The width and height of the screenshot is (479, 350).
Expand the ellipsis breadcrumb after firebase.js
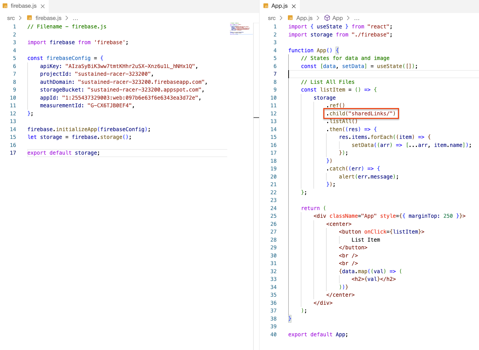[75, 18]
